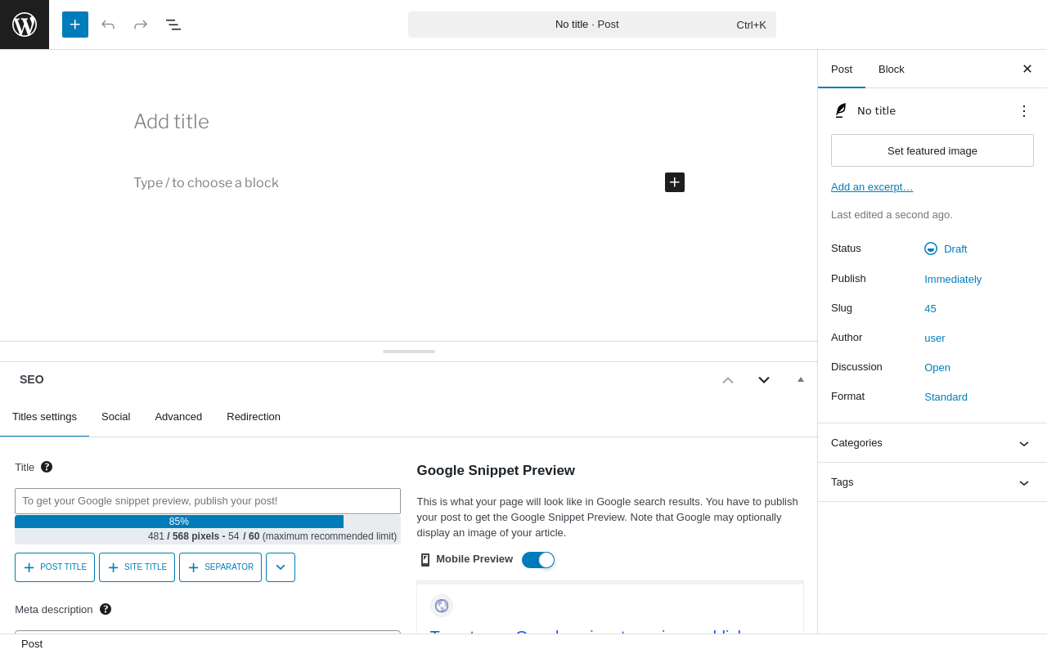Click the SEO Title input field
The width and height of the screenshot is (1047, 654).
click(208, 501)
